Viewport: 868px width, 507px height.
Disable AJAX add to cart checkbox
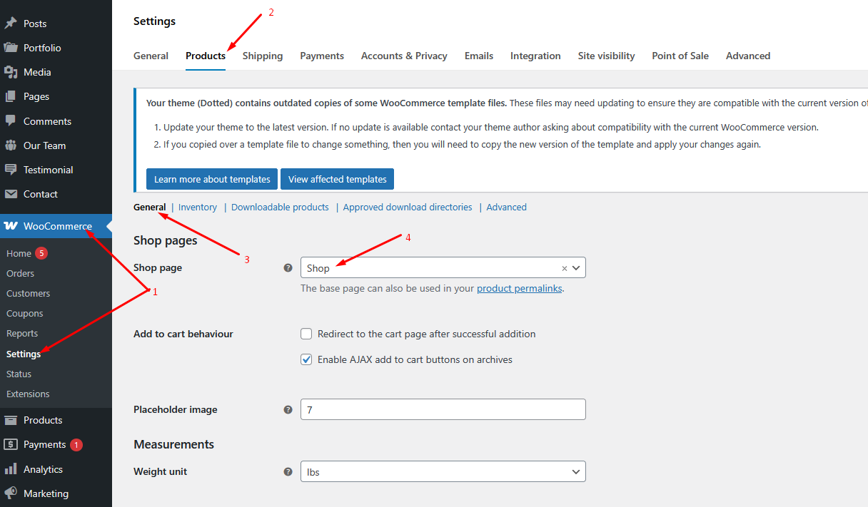click(x=307, y=359)
